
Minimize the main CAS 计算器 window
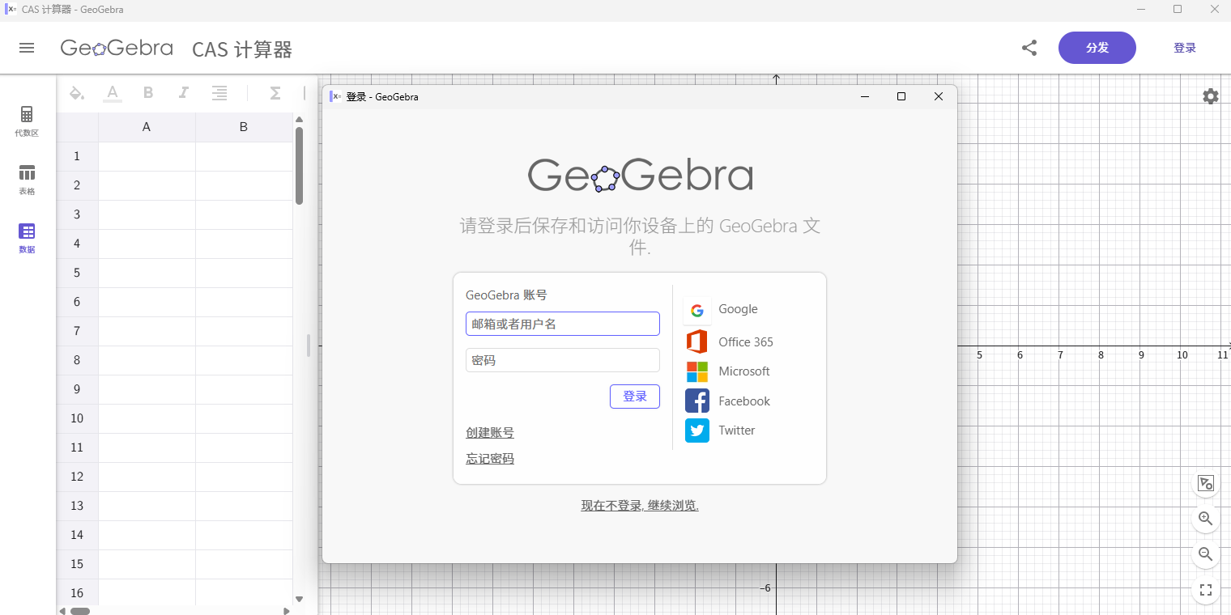1141,10
